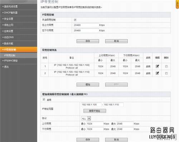
Task: Cancel the rule with the bottom 取消 button
Action: pos(116,139)
